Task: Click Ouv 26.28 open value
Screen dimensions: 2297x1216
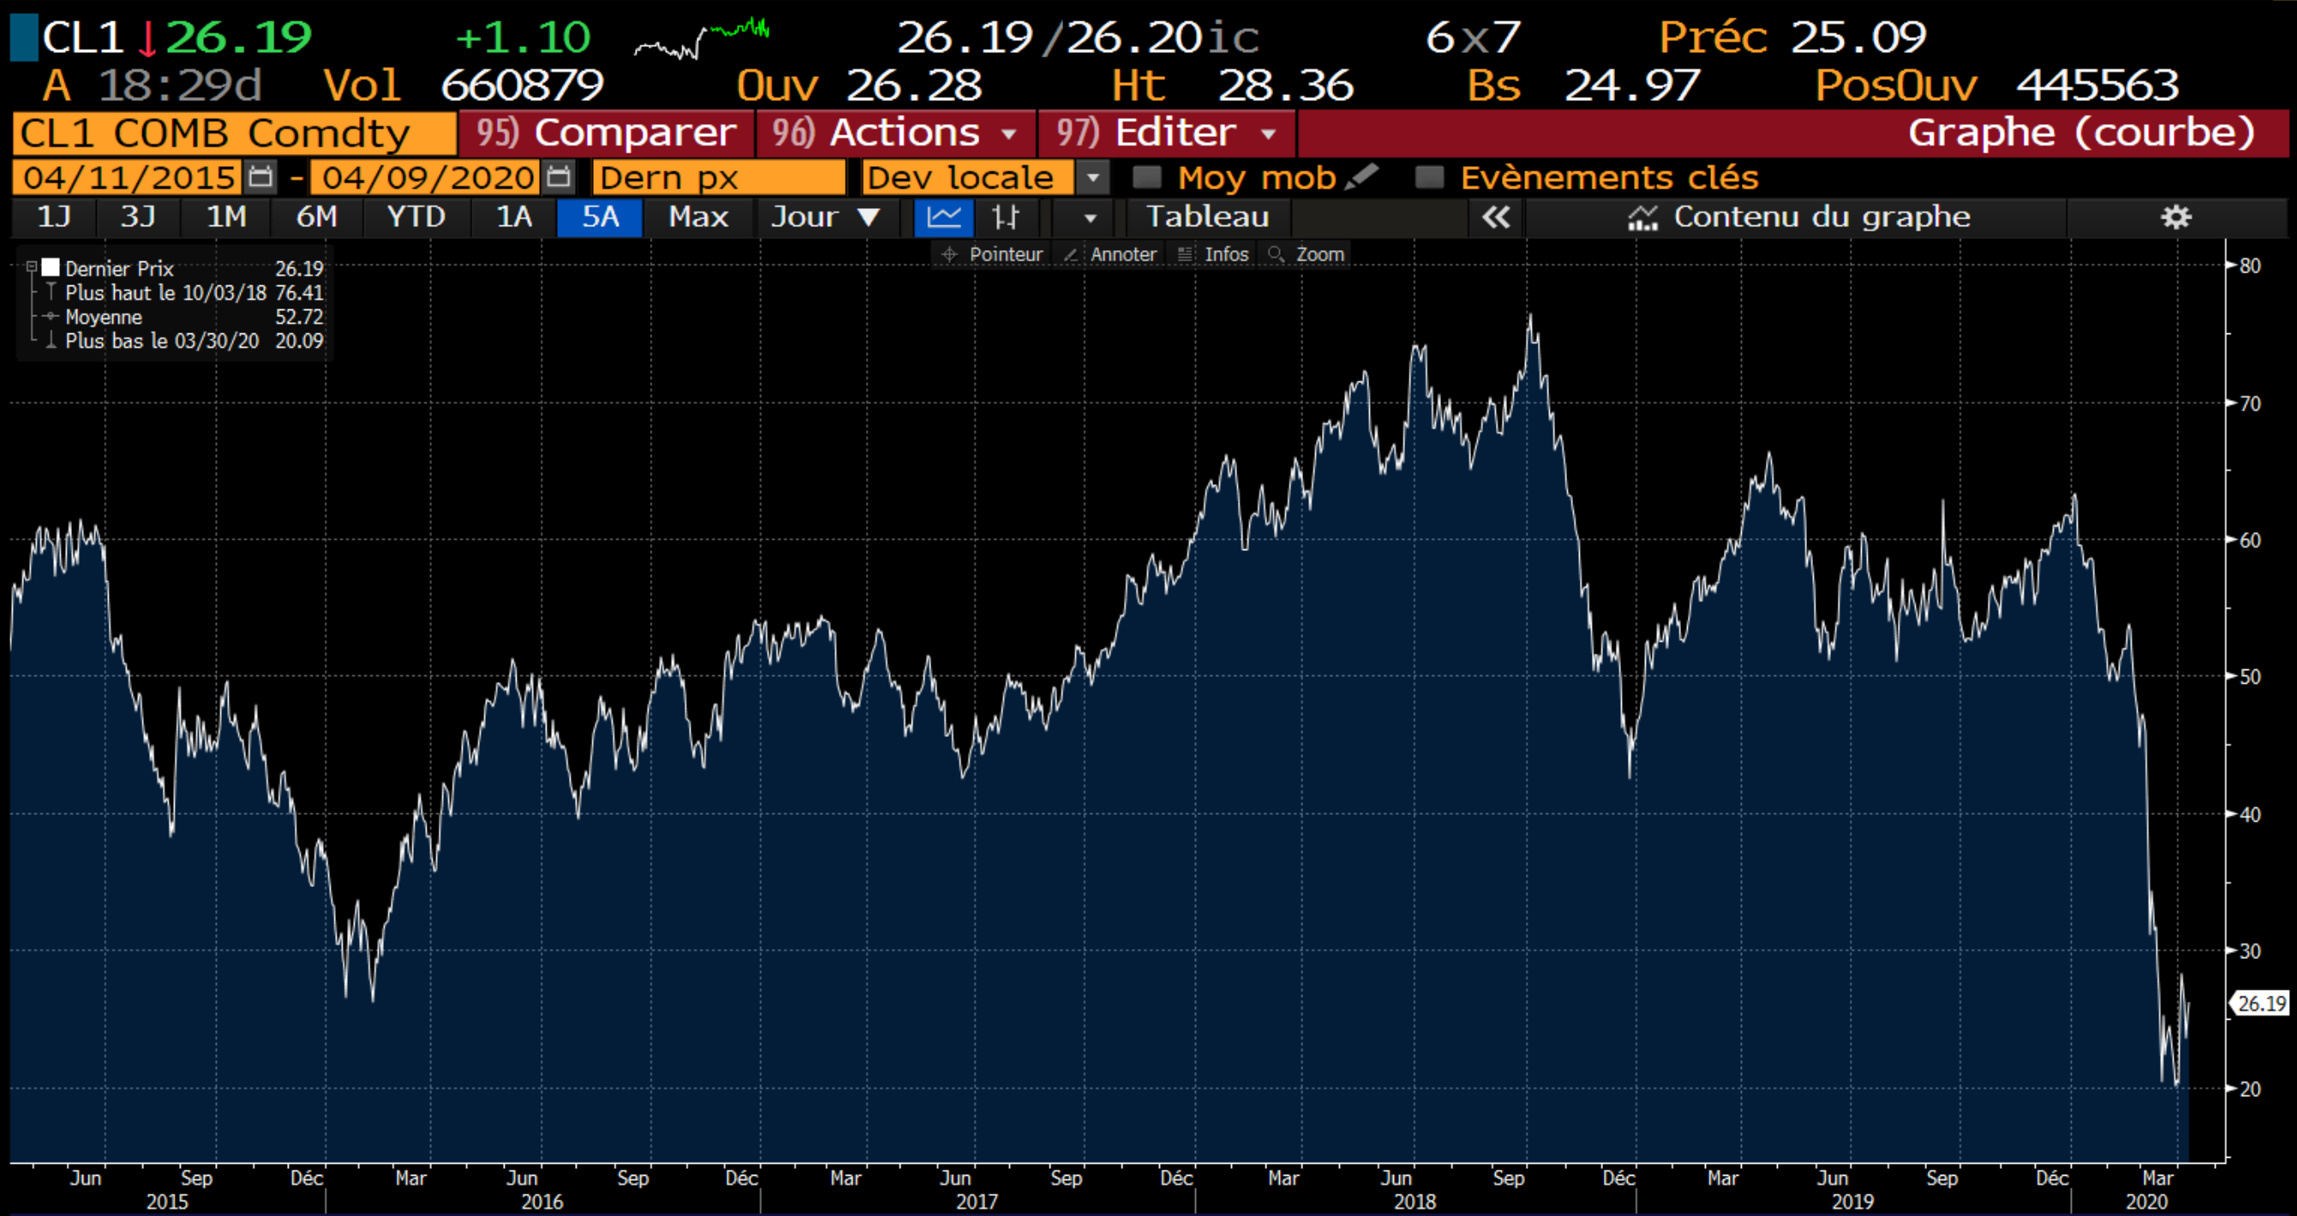Action: click(x=913, y=86)
